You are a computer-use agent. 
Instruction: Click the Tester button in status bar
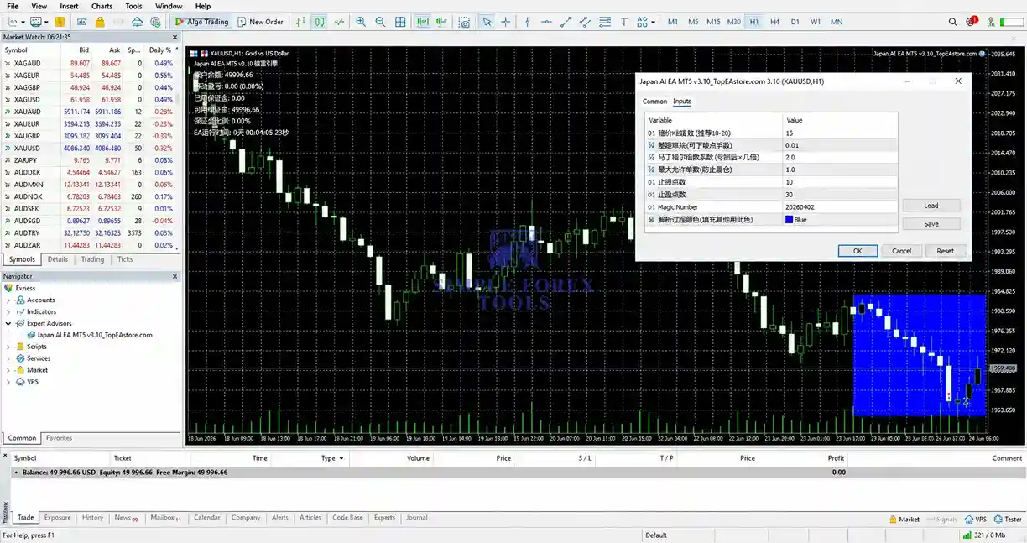coord(1008,520)
